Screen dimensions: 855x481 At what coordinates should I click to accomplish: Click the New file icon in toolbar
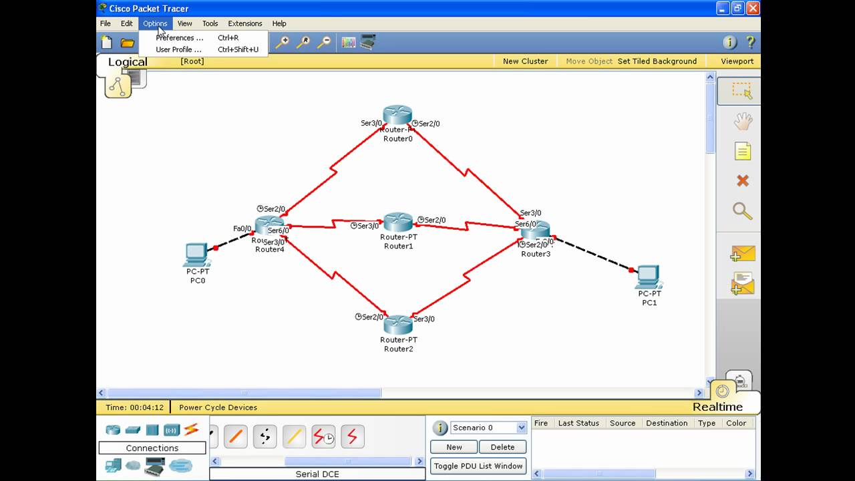[107, 43]
